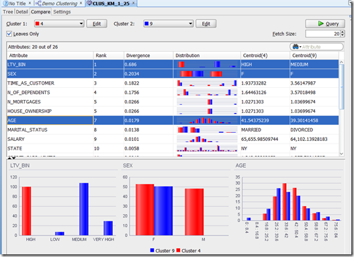Image resolution: width=354 pixels, height=257 pixels.
Task: Click the MARRIED centroid value
Action: [251, 130]
